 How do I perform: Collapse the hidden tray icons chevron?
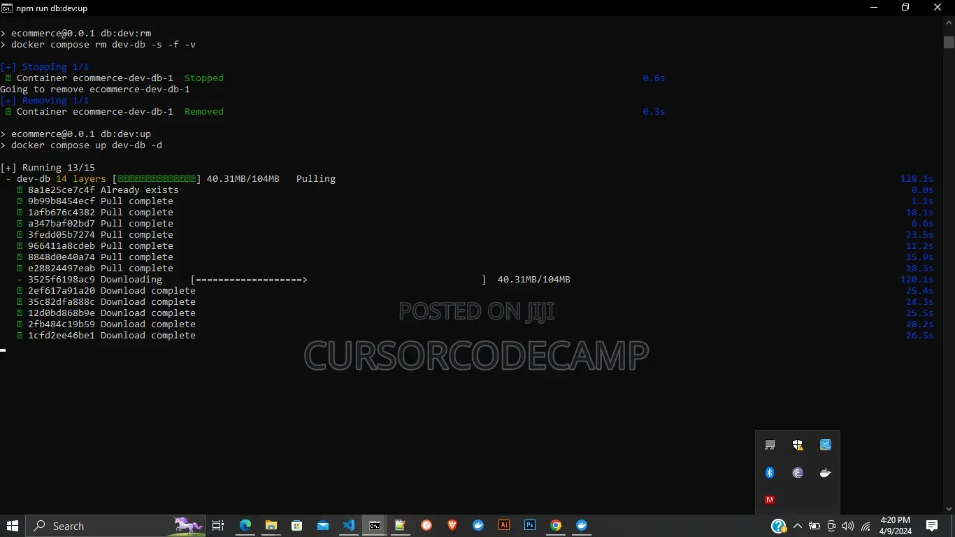click(798, 526)
